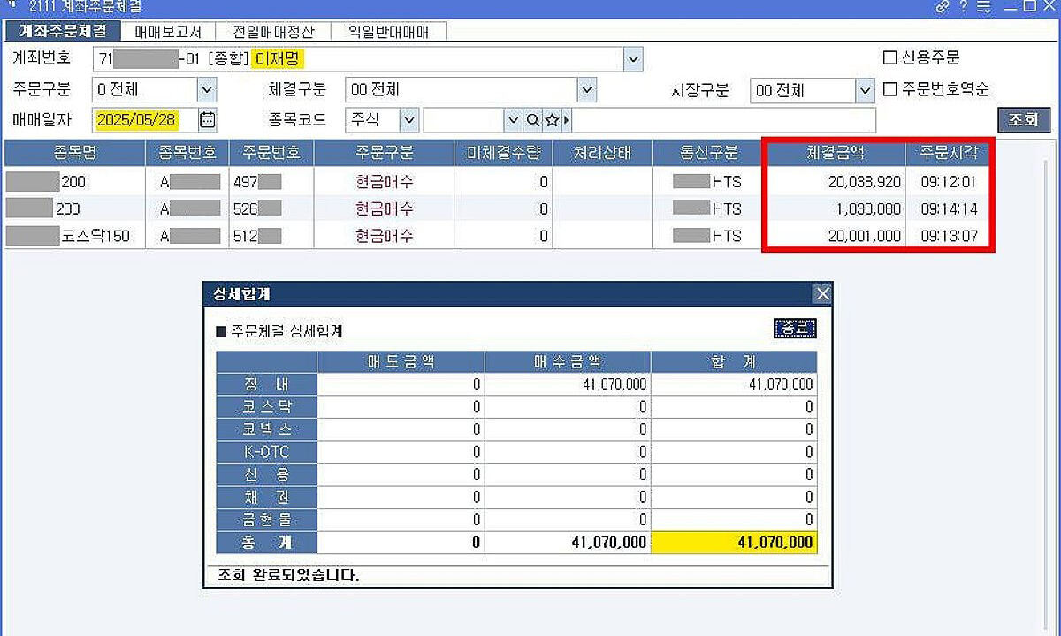Toggle the 주문번호역순 checkbox
Image resolution: width=1061 pixels, height=636 pixels.
(890, 89)
